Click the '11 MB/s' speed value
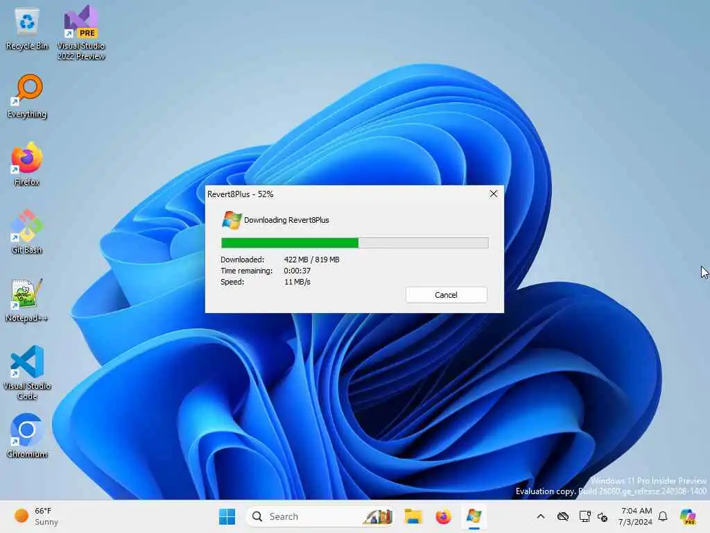This screenshot has height=533, width=710. point(297,282)
